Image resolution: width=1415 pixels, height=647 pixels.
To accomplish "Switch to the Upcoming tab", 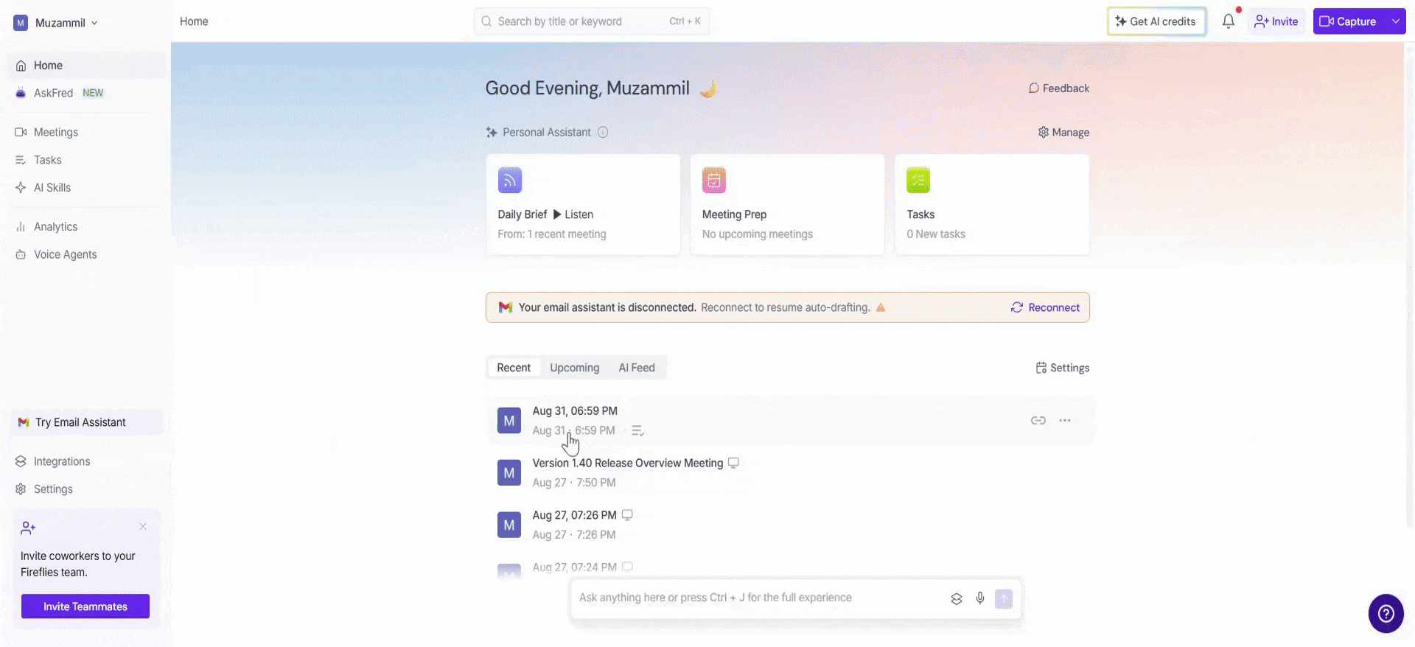I will 575,368.
